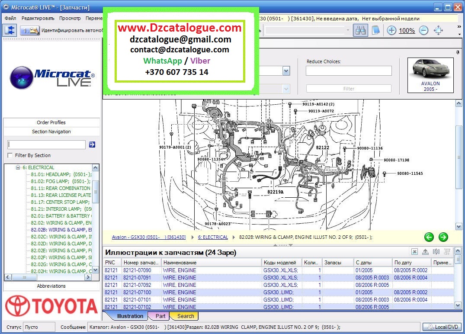Click the Reduce Choices input field
The height and width of the screenshot is (334, 465).
click(349, 71)
